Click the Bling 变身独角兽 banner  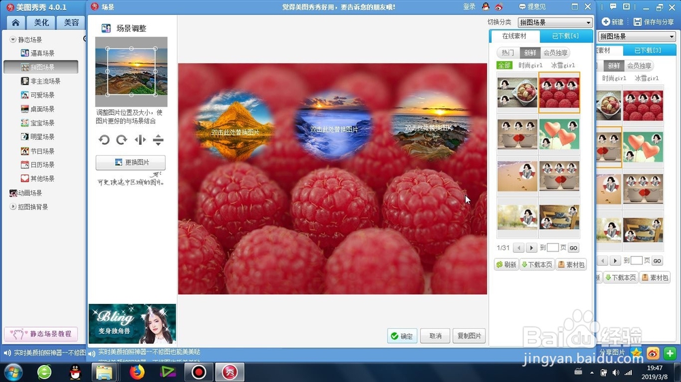point(132,324)
